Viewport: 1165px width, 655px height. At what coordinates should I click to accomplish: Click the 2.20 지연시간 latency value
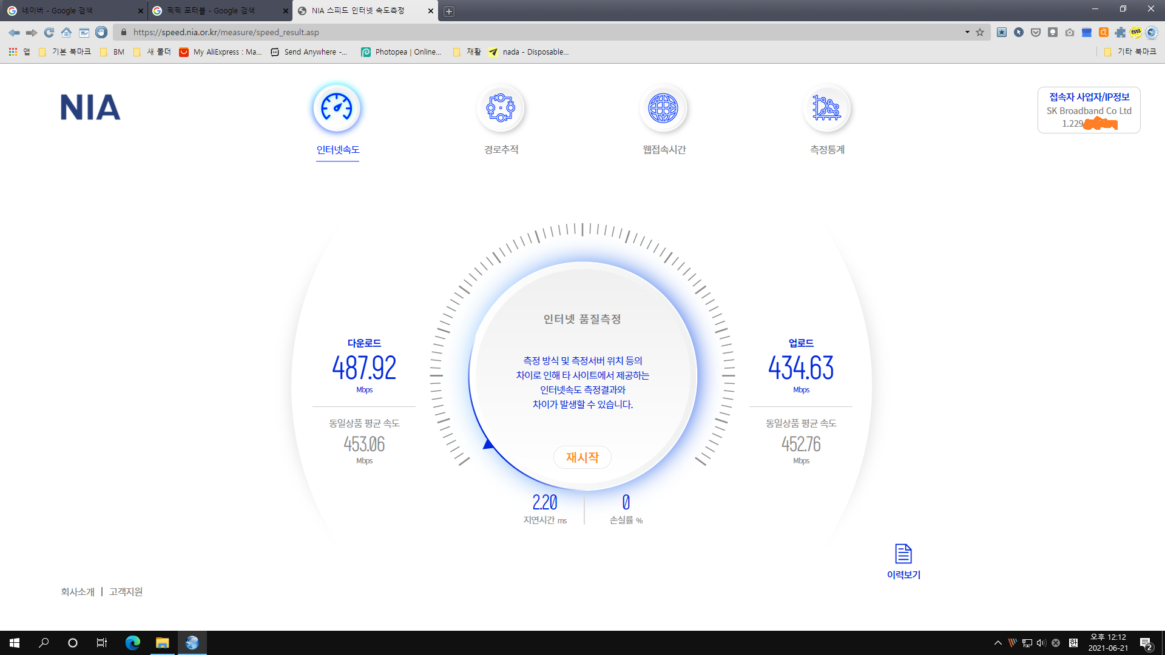coord(545,502)
